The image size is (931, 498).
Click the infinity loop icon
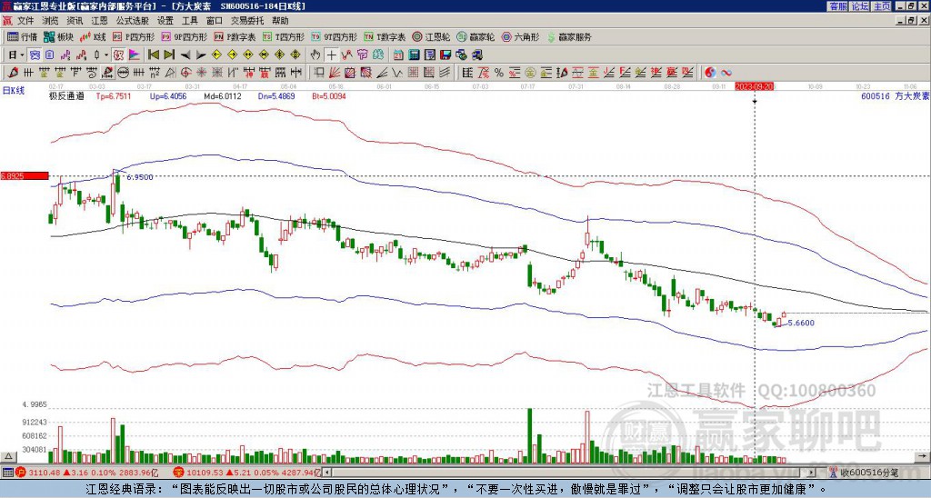726,73
